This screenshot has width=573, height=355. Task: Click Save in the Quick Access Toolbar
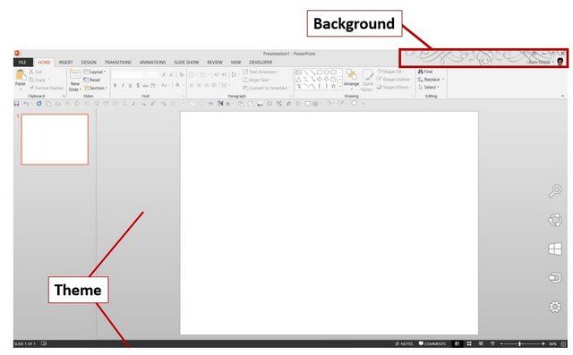coord(16,104)
